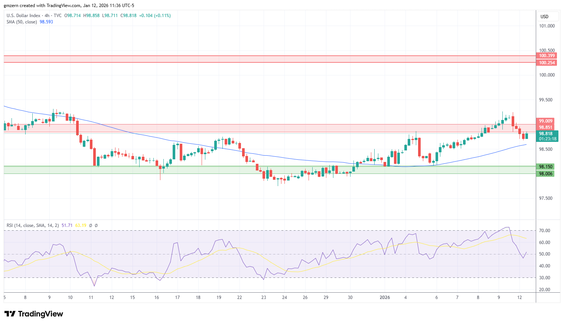Select the upper red resistance zone near 100.3

(270, 59)
